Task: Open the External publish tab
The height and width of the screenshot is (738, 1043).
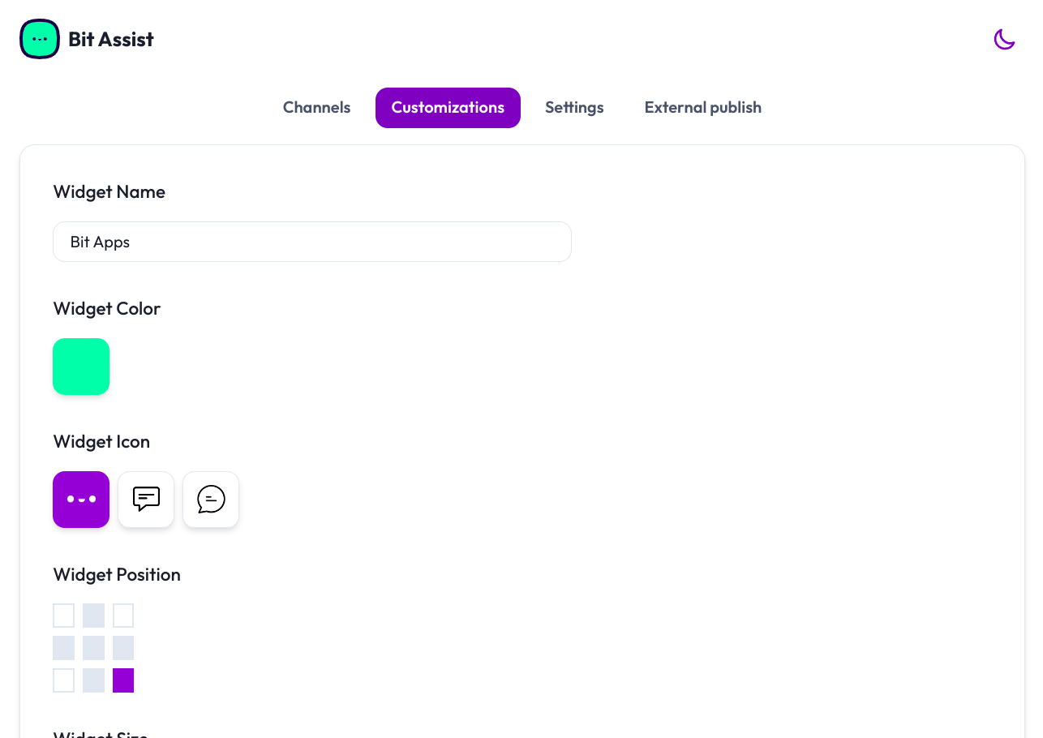Action: tap(702, 108)
